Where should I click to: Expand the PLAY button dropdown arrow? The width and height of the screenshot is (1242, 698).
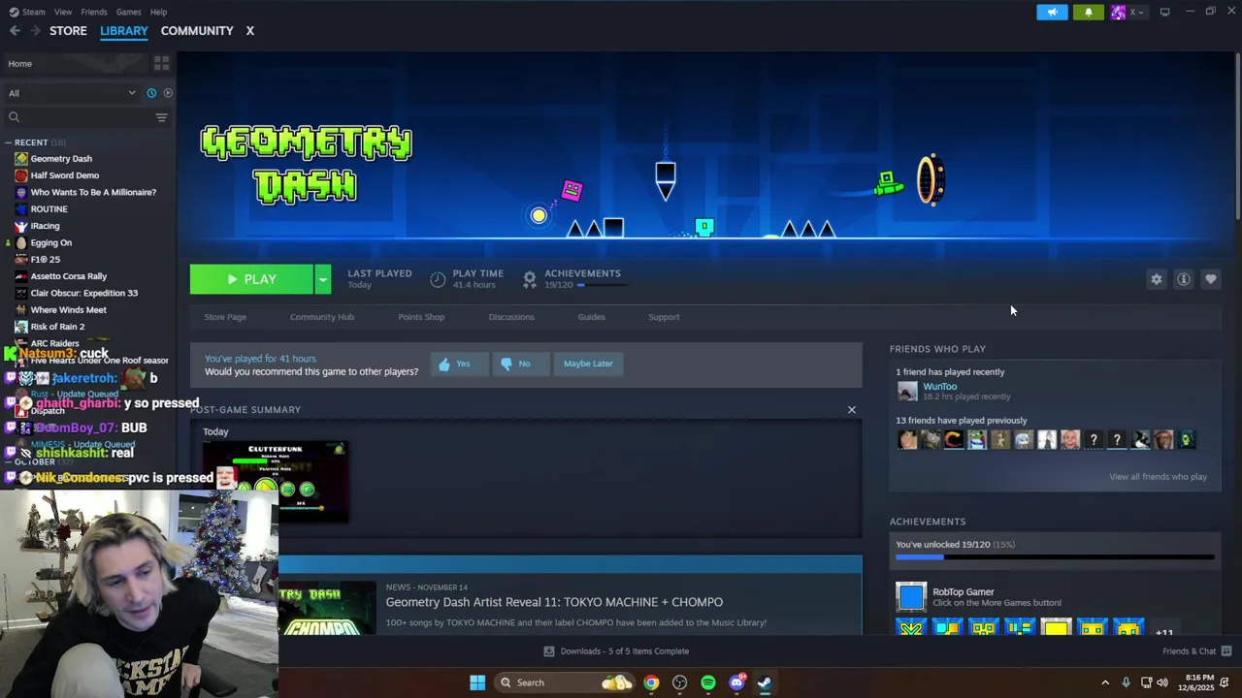click(322, 279)
